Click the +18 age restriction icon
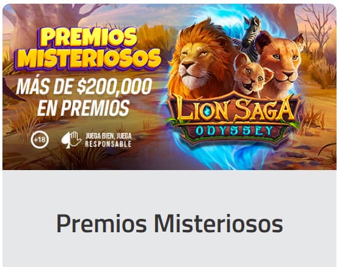This screenshot has height=267, width=339. (x=40, y=140)
